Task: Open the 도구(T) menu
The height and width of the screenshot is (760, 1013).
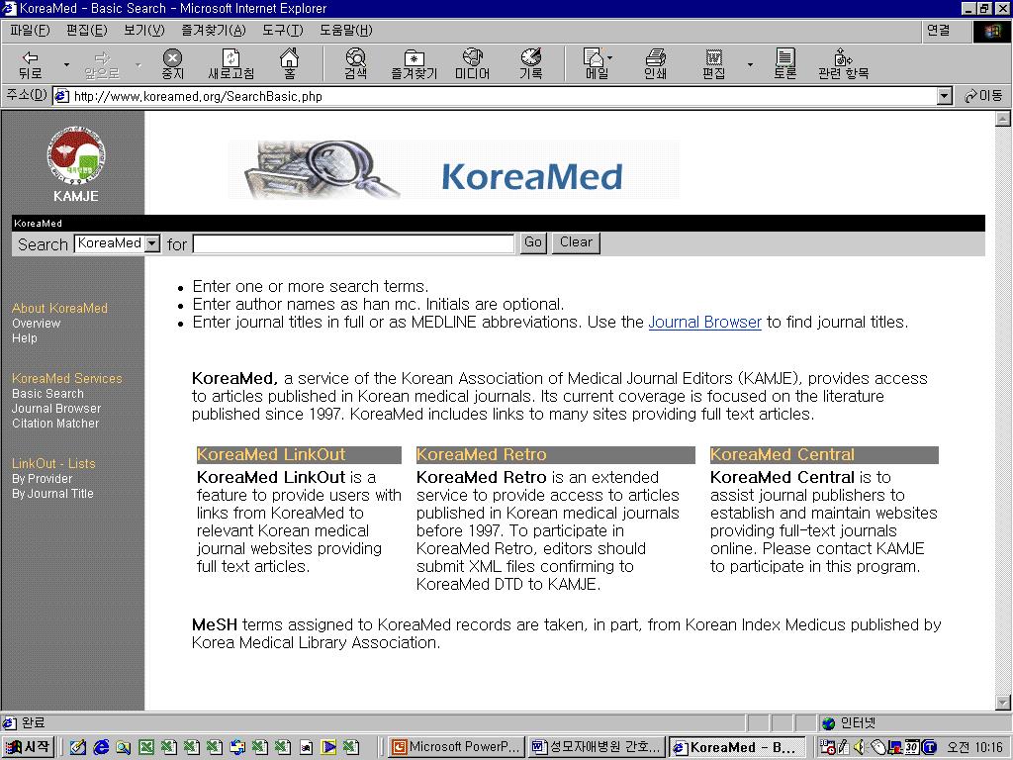Action: pyautogui.click(x=282, y=31)
